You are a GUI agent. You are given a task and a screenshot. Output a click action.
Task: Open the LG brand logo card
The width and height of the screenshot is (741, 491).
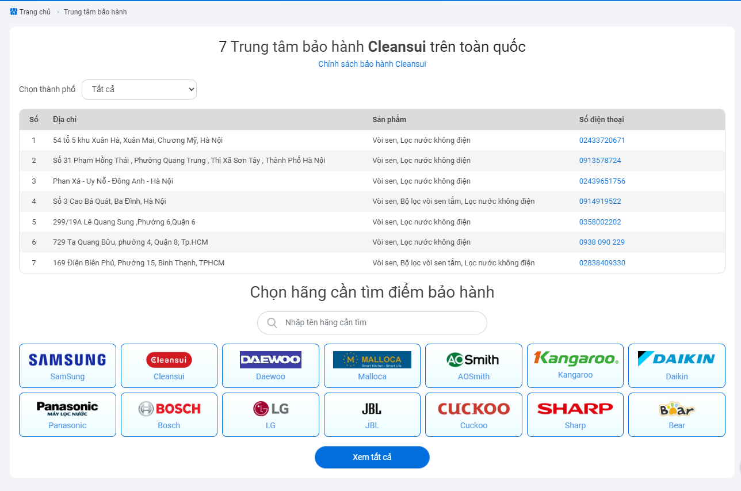270,415
